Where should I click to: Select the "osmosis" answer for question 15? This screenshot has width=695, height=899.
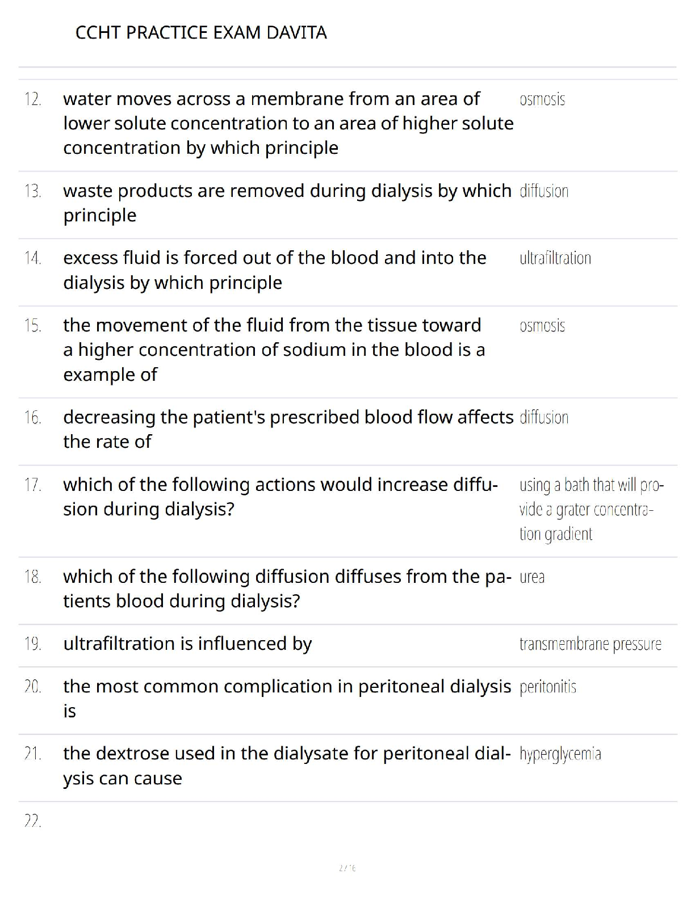pos(542,326)
